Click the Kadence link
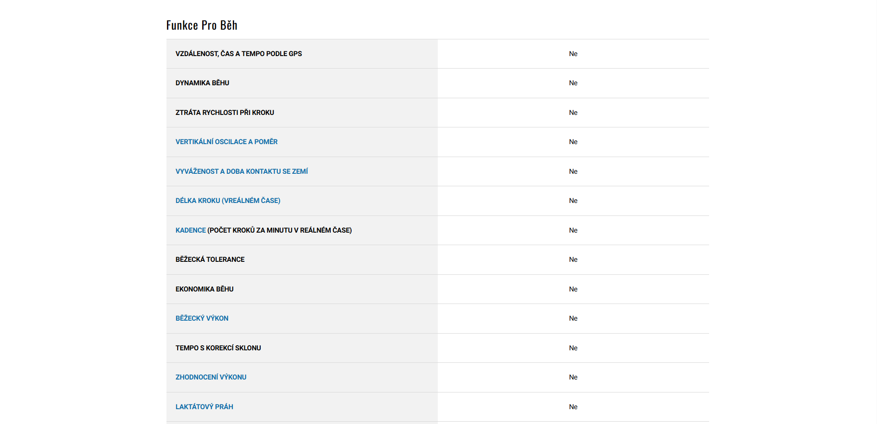Screen dimensions: 877x424 [x=191, y=230]
